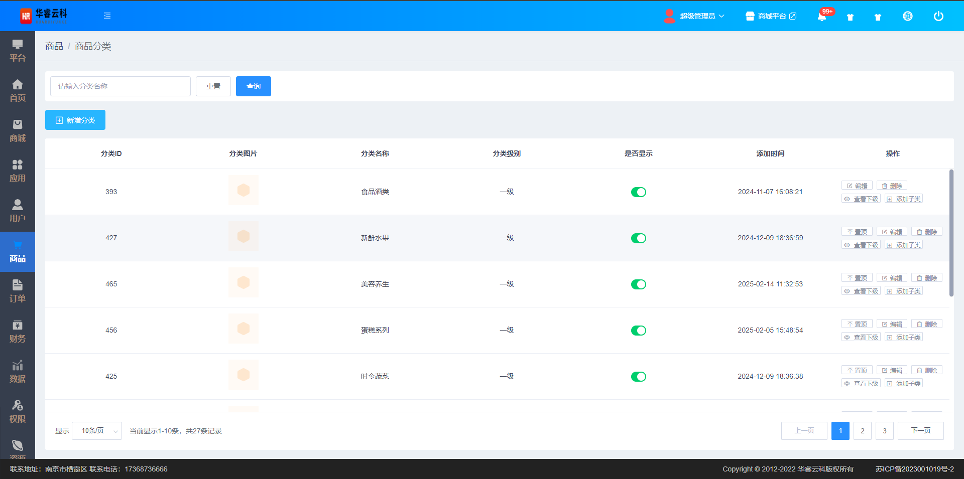The height and width of the screenshot is (479, 964).
Task: Go to the 订单 orders menu
Action: (18, 291)
